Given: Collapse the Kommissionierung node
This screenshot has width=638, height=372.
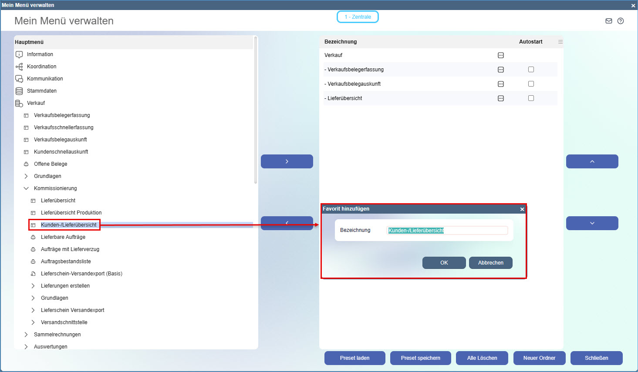Looking at the screenshot, I should click(x=26, y=188).
